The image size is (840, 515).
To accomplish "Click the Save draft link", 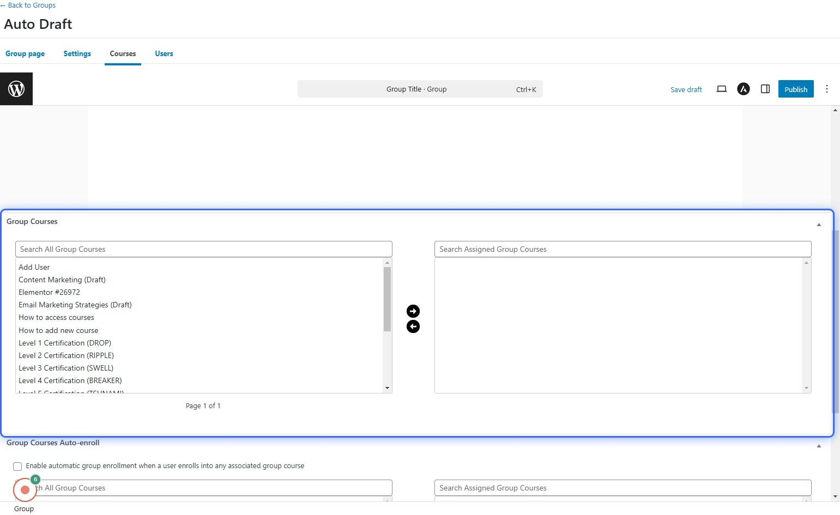I will 686,89.
